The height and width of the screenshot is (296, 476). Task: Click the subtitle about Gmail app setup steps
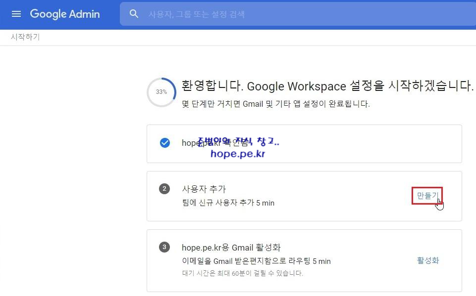click(275, 104)
